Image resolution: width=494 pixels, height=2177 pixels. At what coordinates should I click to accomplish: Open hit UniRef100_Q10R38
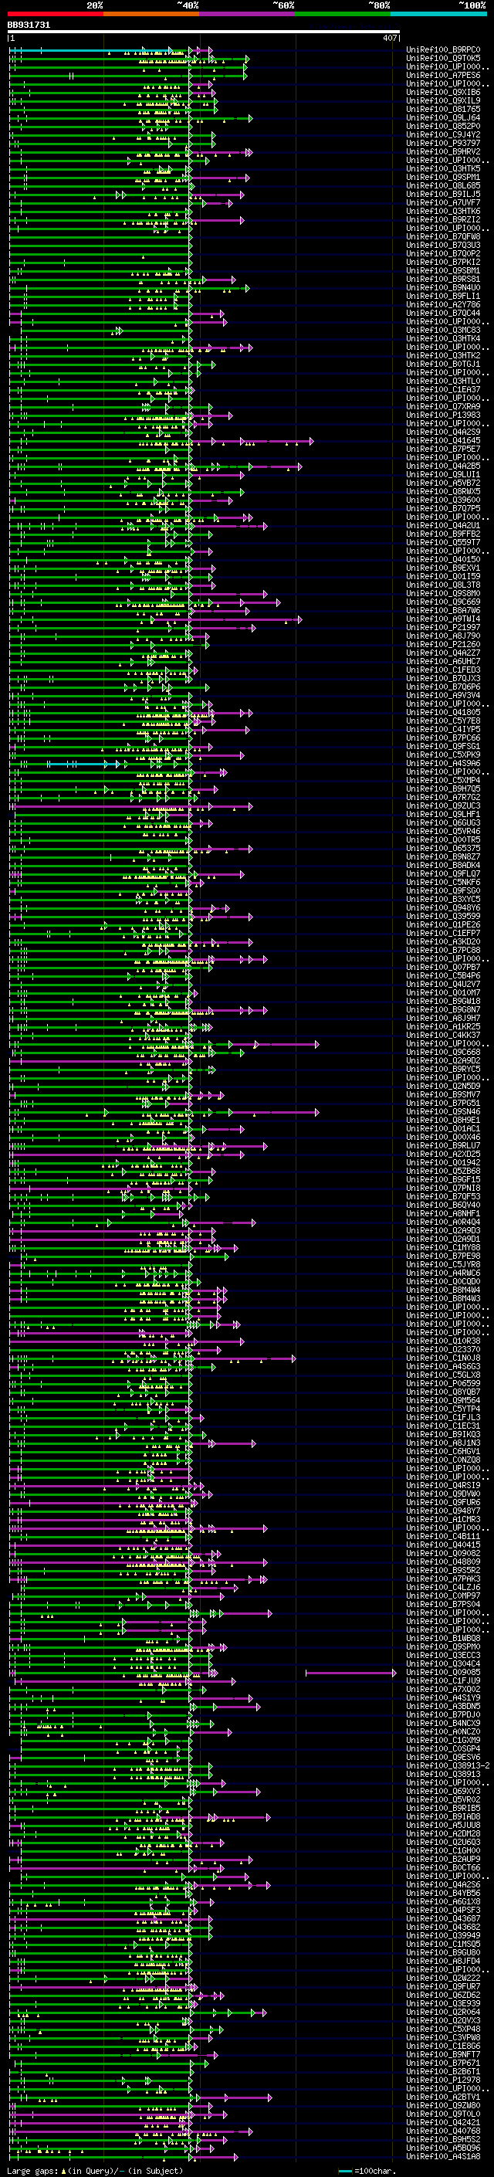click(x=443, y=1341)
